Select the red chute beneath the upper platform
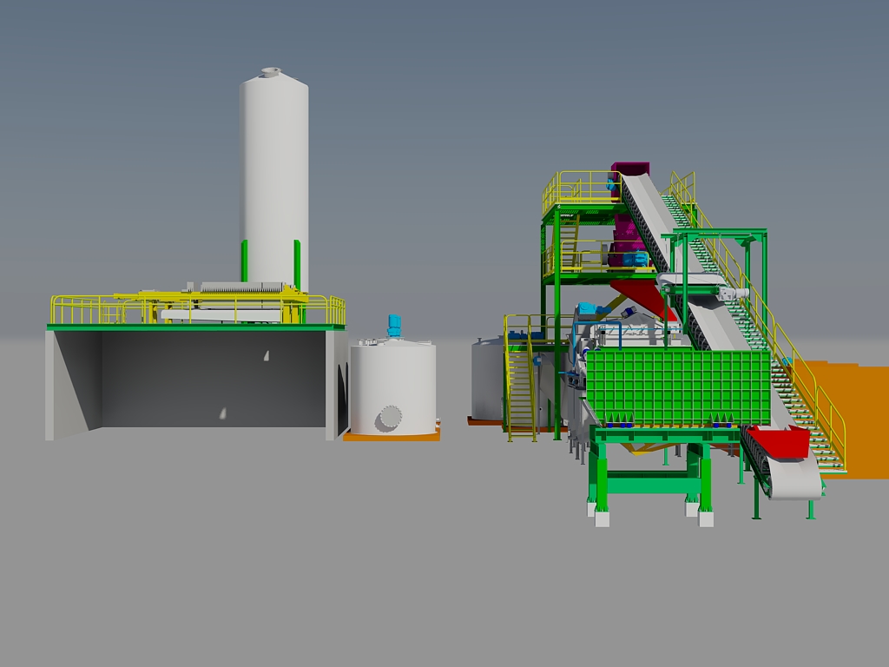 coord(644,300)
